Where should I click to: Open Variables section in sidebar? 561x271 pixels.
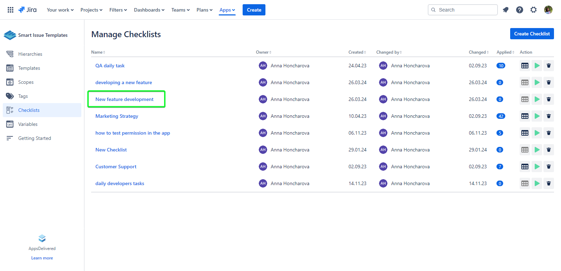28,124
